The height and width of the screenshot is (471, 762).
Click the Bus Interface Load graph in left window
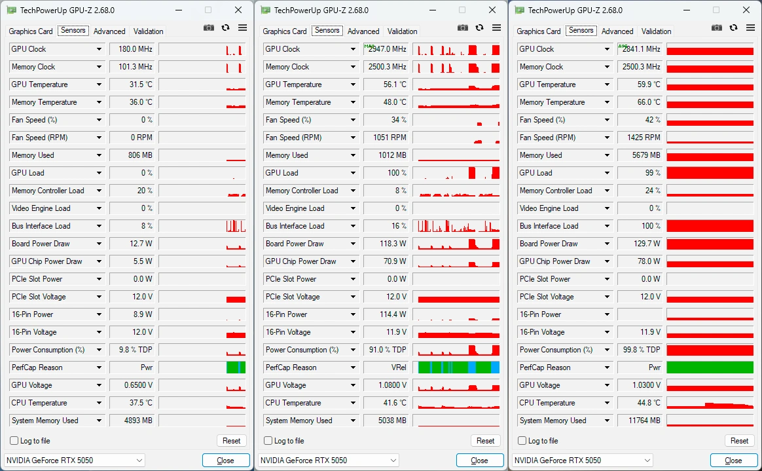(202, 226)
